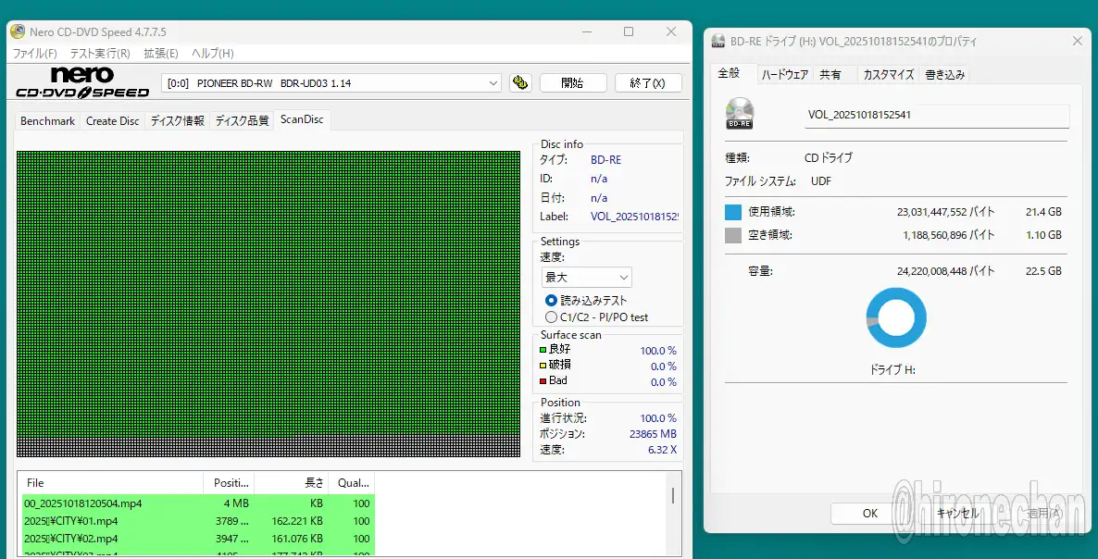Screen dimensions: 1098x559
Task: Click the キャンセル button in the properties dialog
Action: click(x=957, y=513)
